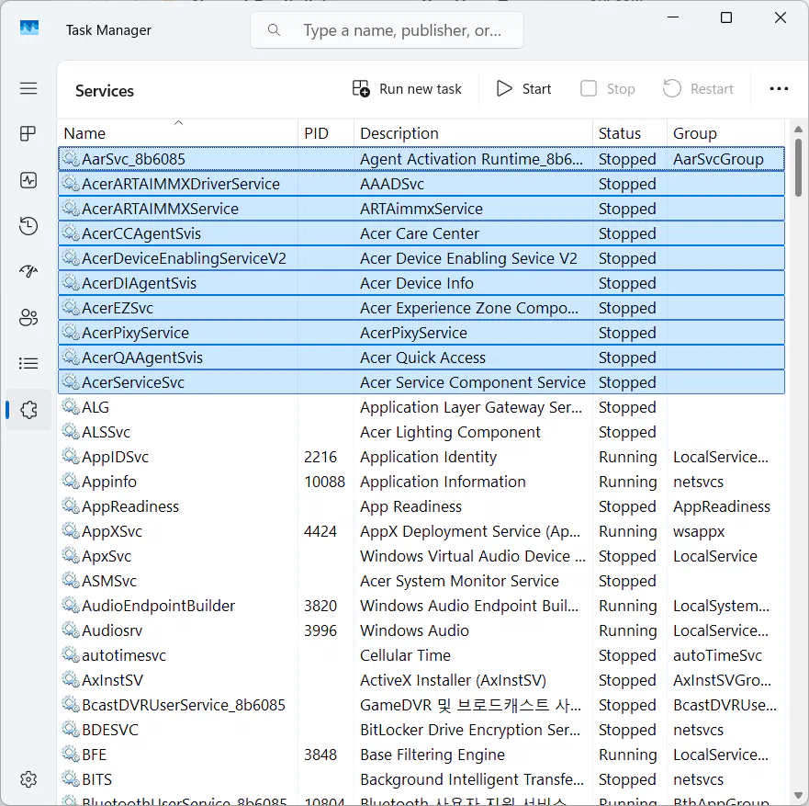Select the BcastDVRUserService_8b6085 row

421,704
